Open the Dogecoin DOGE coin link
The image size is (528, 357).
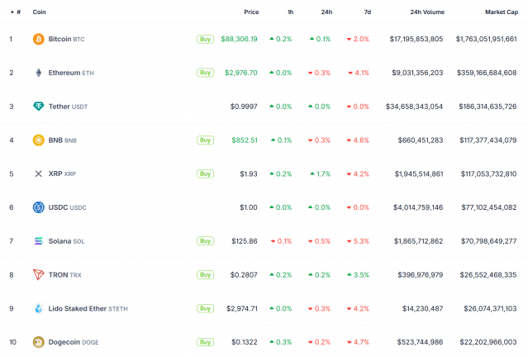click(x=73, y=341)
